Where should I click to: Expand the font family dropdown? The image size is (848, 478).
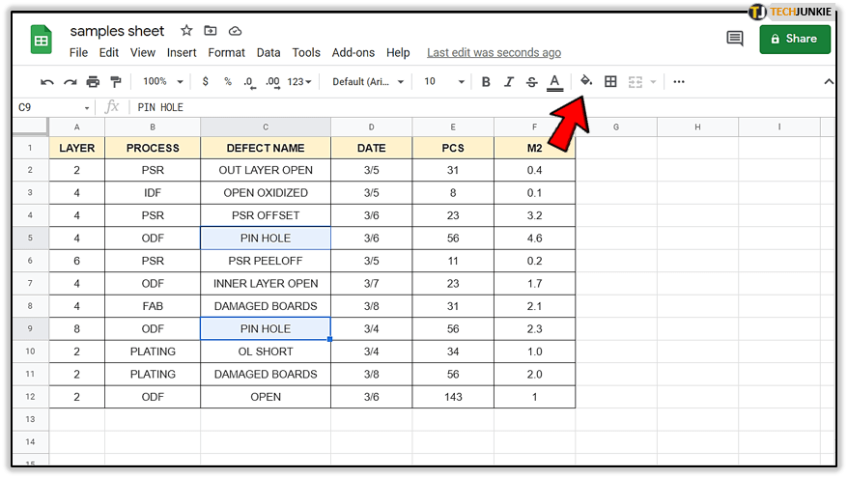pos(370,82)
